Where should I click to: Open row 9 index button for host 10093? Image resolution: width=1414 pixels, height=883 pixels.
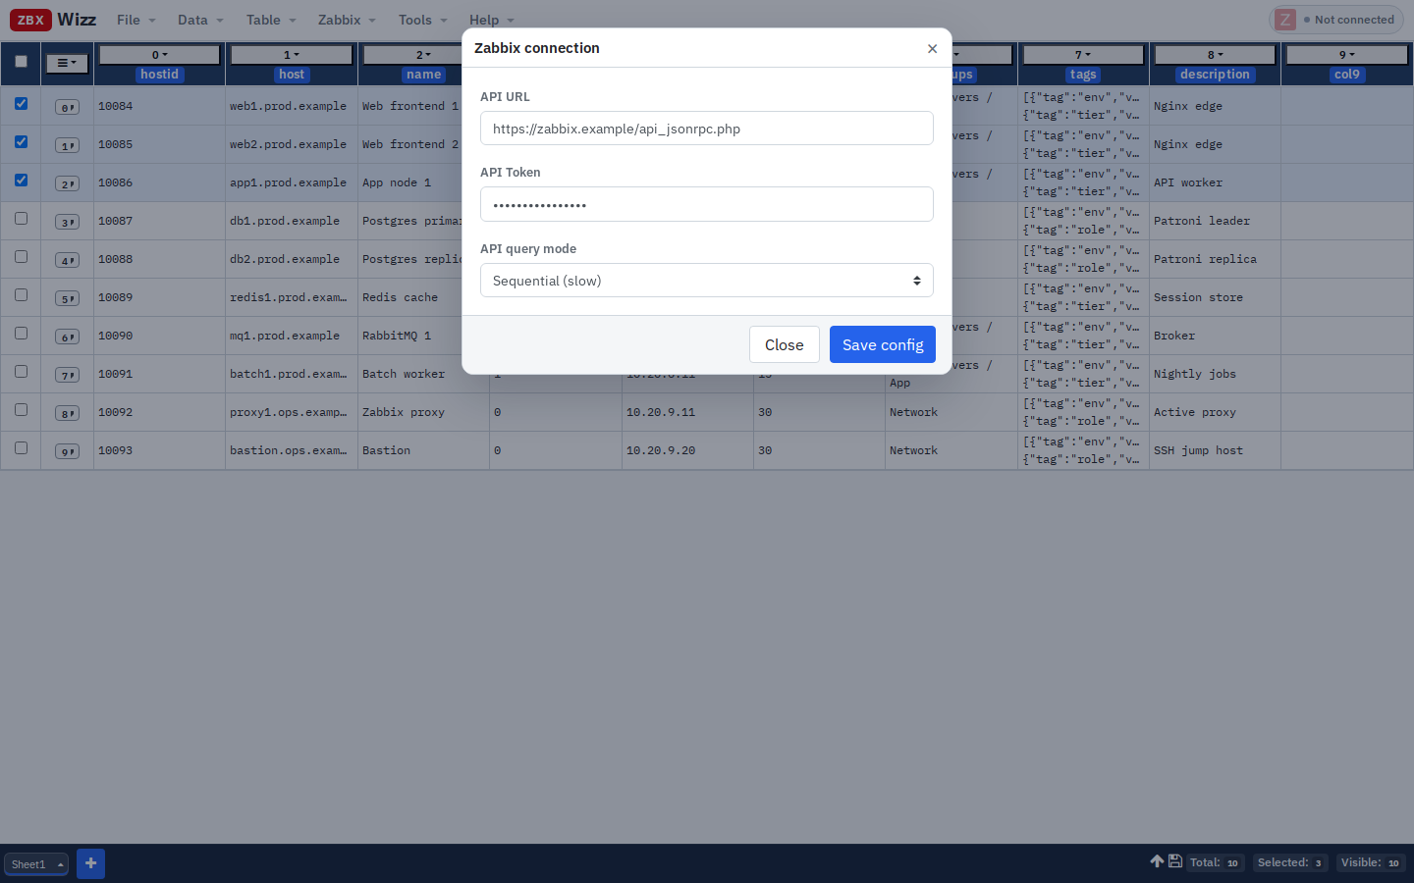pos(67,451)
